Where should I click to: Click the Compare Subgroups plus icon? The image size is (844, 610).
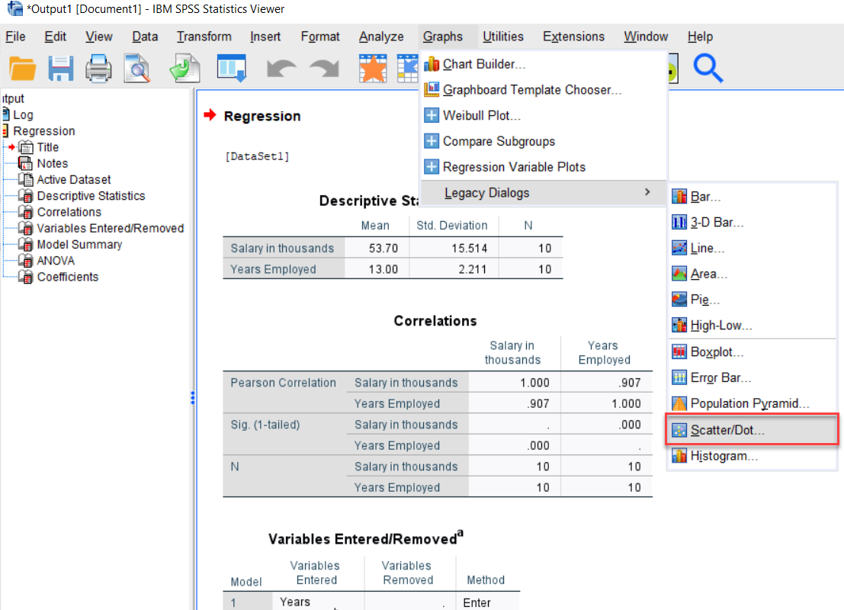point(432,141)
